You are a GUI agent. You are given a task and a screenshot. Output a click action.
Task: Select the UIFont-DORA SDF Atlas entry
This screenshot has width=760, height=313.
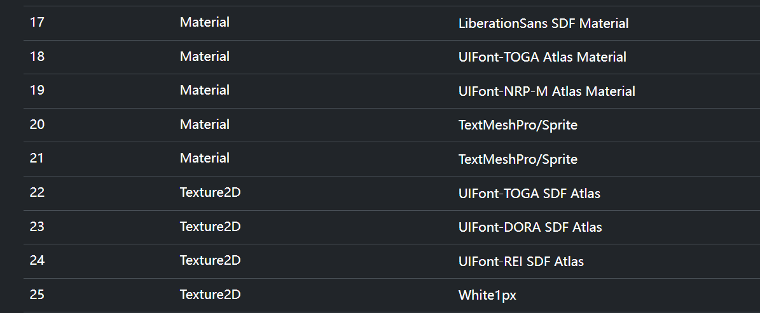[x=530, y=227]
